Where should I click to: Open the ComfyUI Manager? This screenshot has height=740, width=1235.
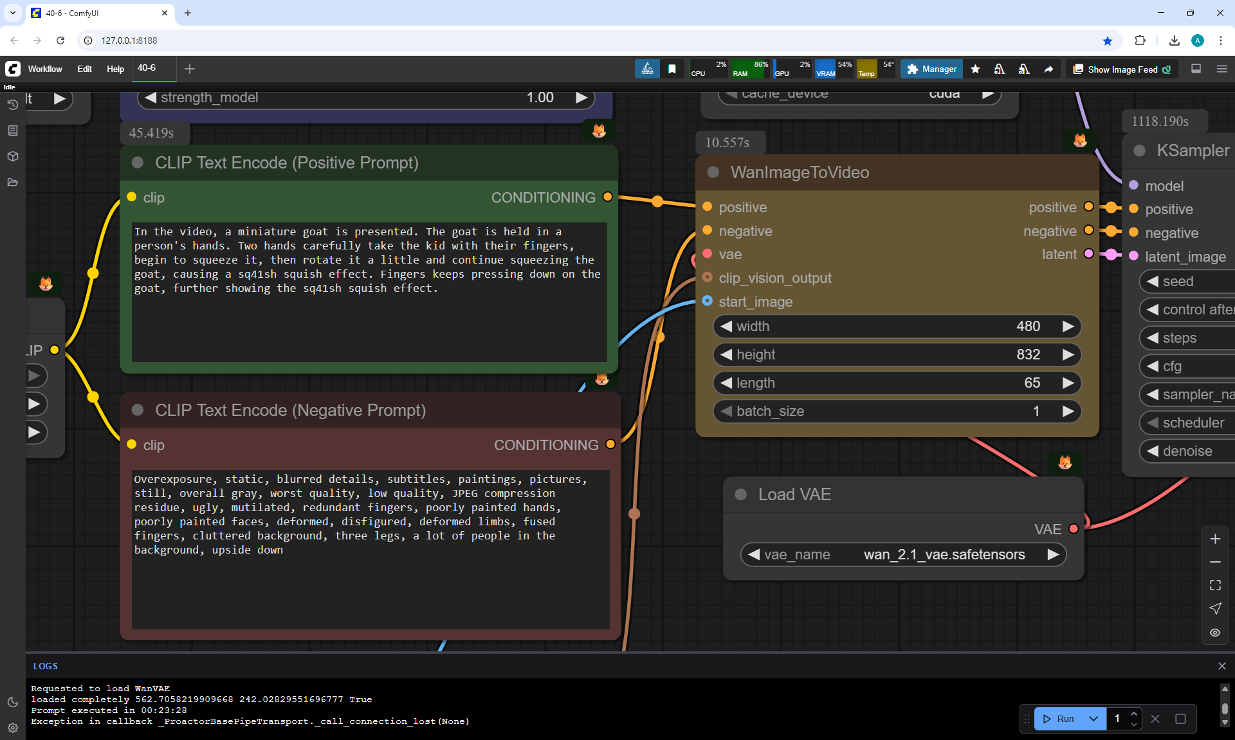pyautogui.click(x=931, y=69)
